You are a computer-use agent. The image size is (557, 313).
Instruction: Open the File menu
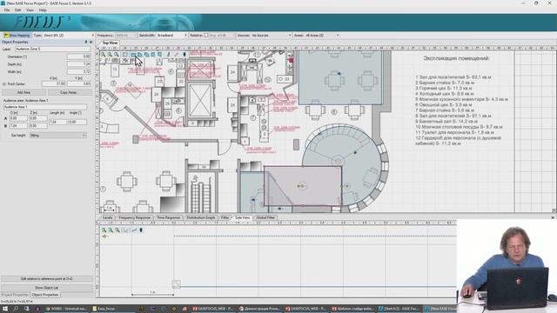coord(7,10)
